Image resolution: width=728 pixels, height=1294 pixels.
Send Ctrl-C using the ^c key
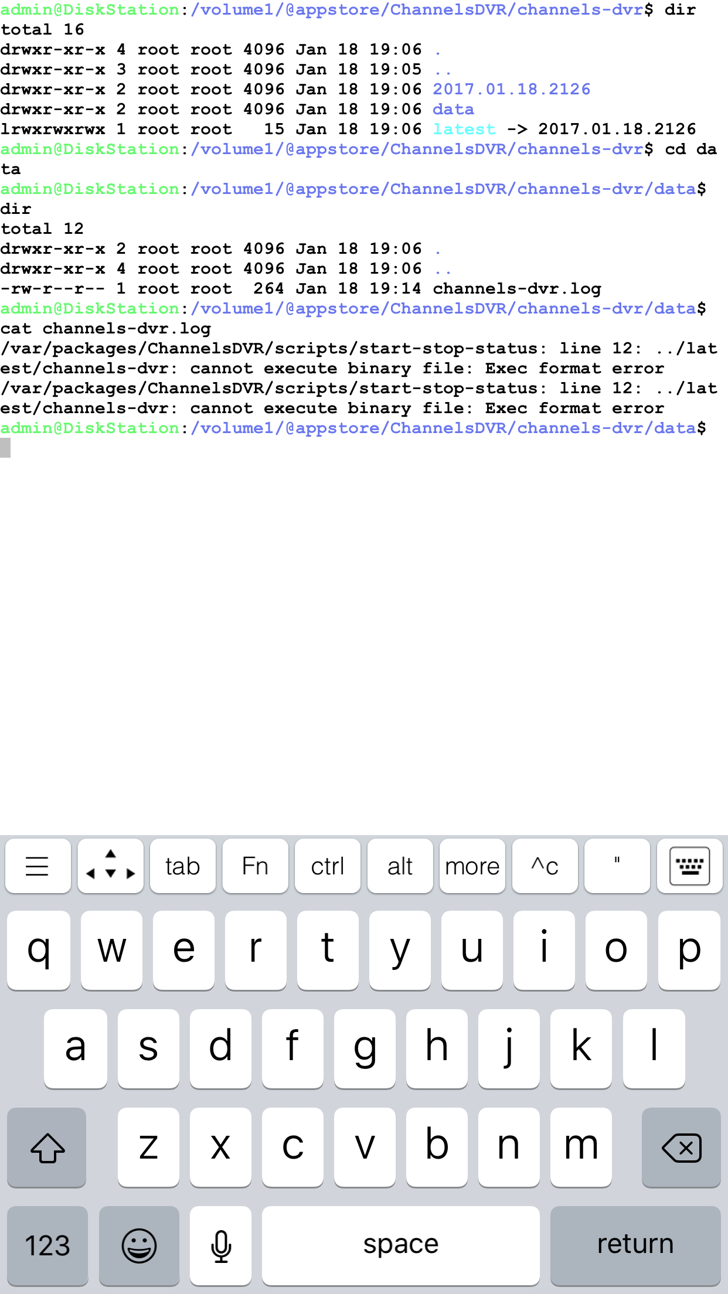point(545,866)
